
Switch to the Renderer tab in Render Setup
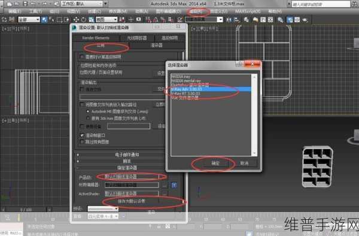pyautogui.click(x=157, y=46)
